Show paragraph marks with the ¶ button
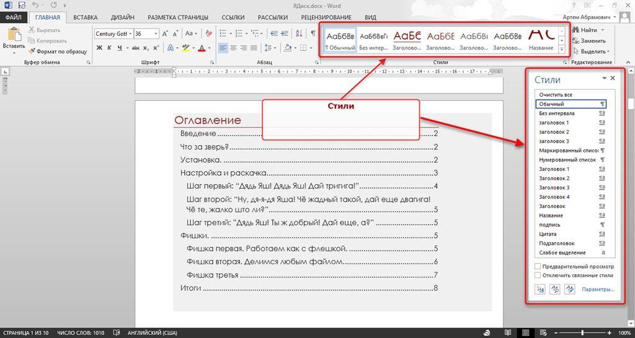Image resolution: width=635 pixels, height=338 pixels. pos(314,33)
